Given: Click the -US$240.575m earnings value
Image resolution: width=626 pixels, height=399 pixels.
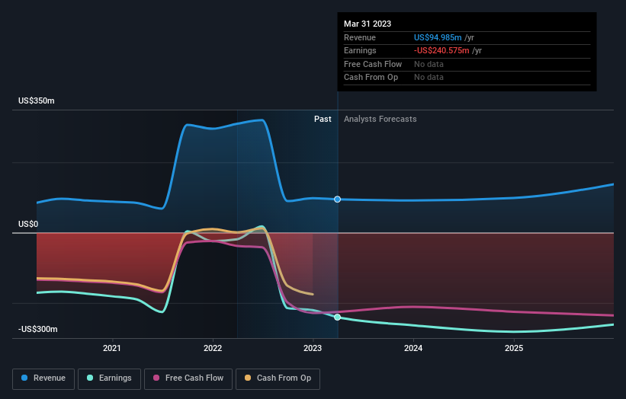Looking at the screenshot, I should click(x=441, y=50).
